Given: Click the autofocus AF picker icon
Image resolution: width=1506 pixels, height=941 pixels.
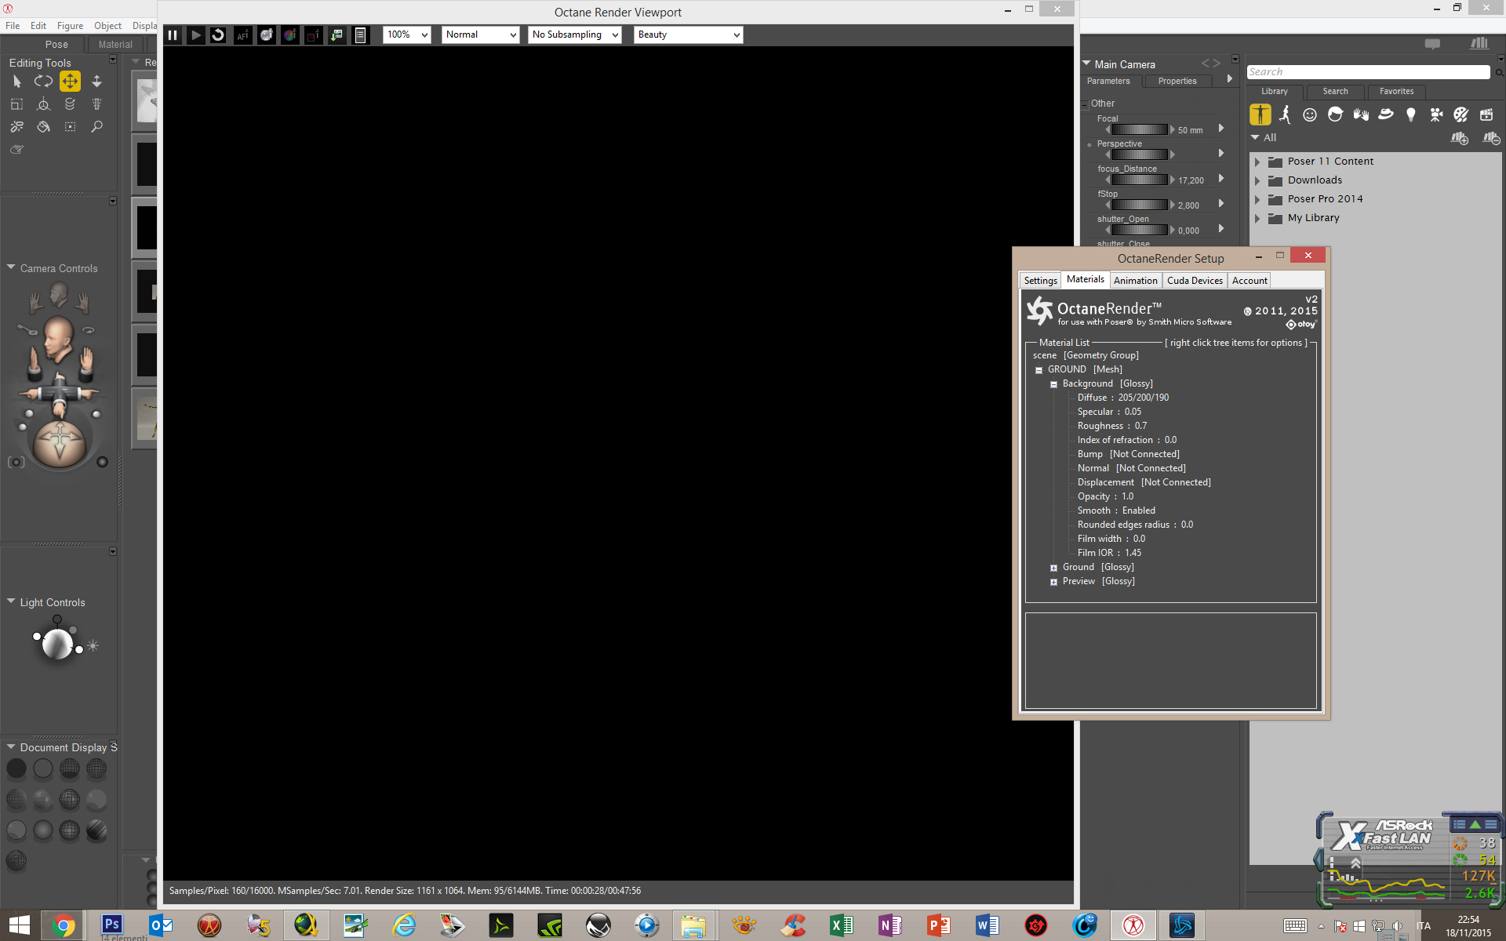Looking at the screenshot, I should coord(242,35).
